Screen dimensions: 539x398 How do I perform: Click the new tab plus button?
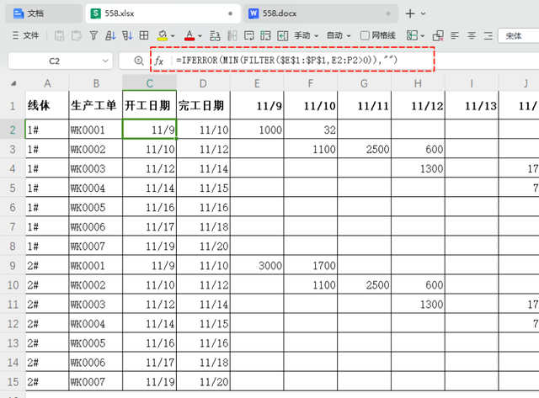(x=410, y=13)
